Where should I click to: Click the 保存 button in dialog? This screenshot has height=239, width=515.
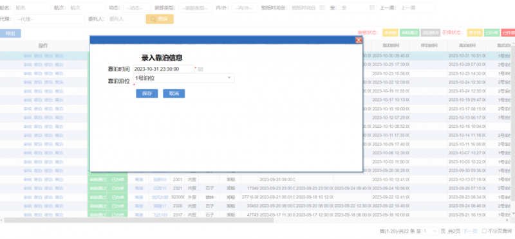tap(147, 93)
